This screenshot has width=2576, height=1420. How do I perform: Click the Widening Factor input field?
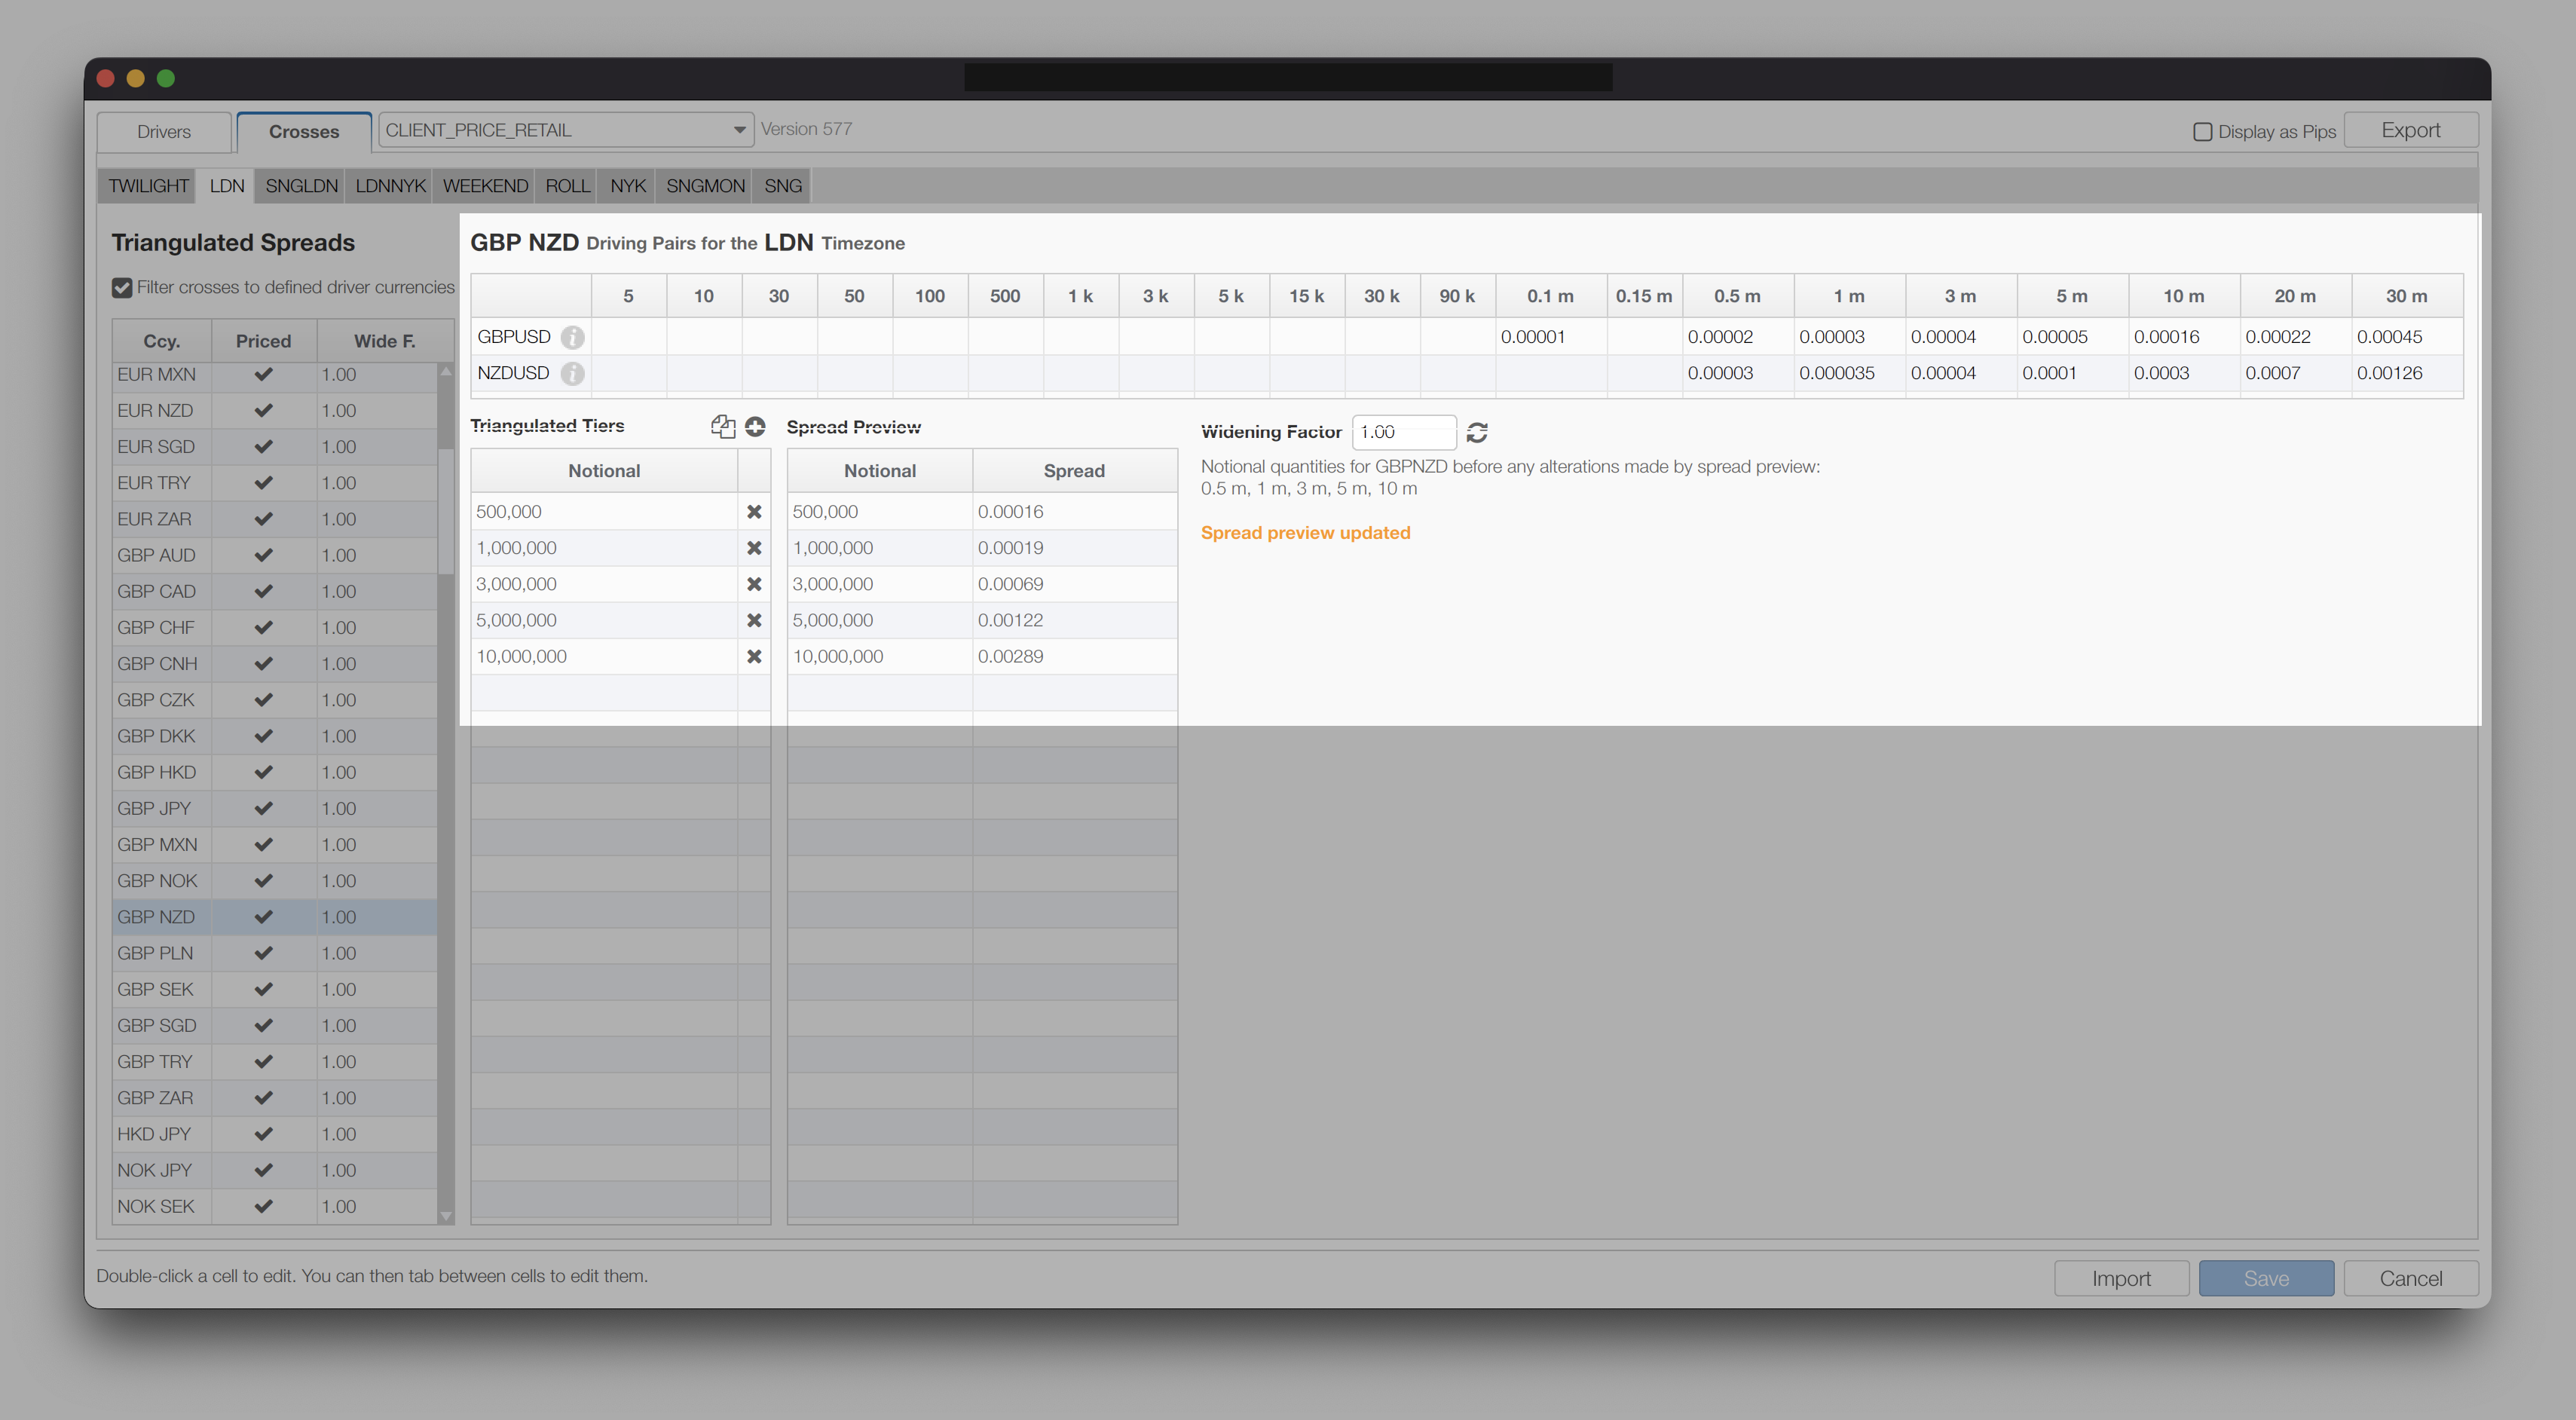1404,432
